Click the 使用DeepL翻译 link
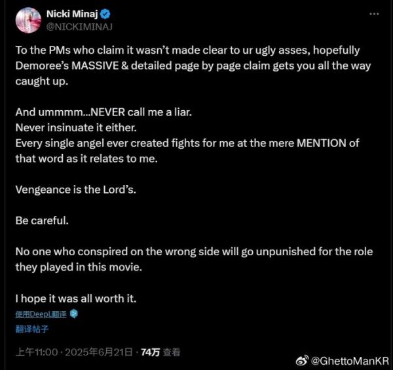The height and width of the screenshot is (370, 393). tap(41, 314)
